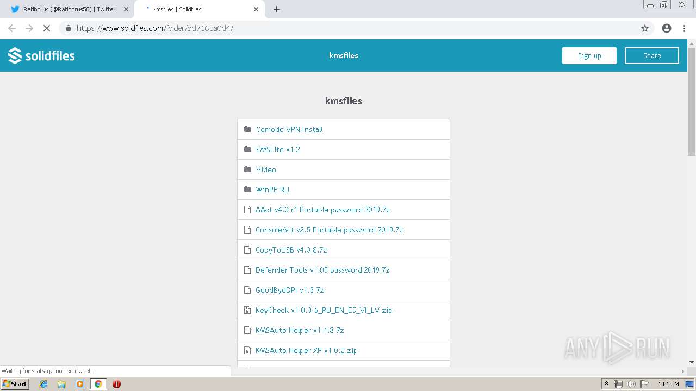This screenshot has height=391, width=696.
Task: Click the network tray icon
Action: point(618,384)
